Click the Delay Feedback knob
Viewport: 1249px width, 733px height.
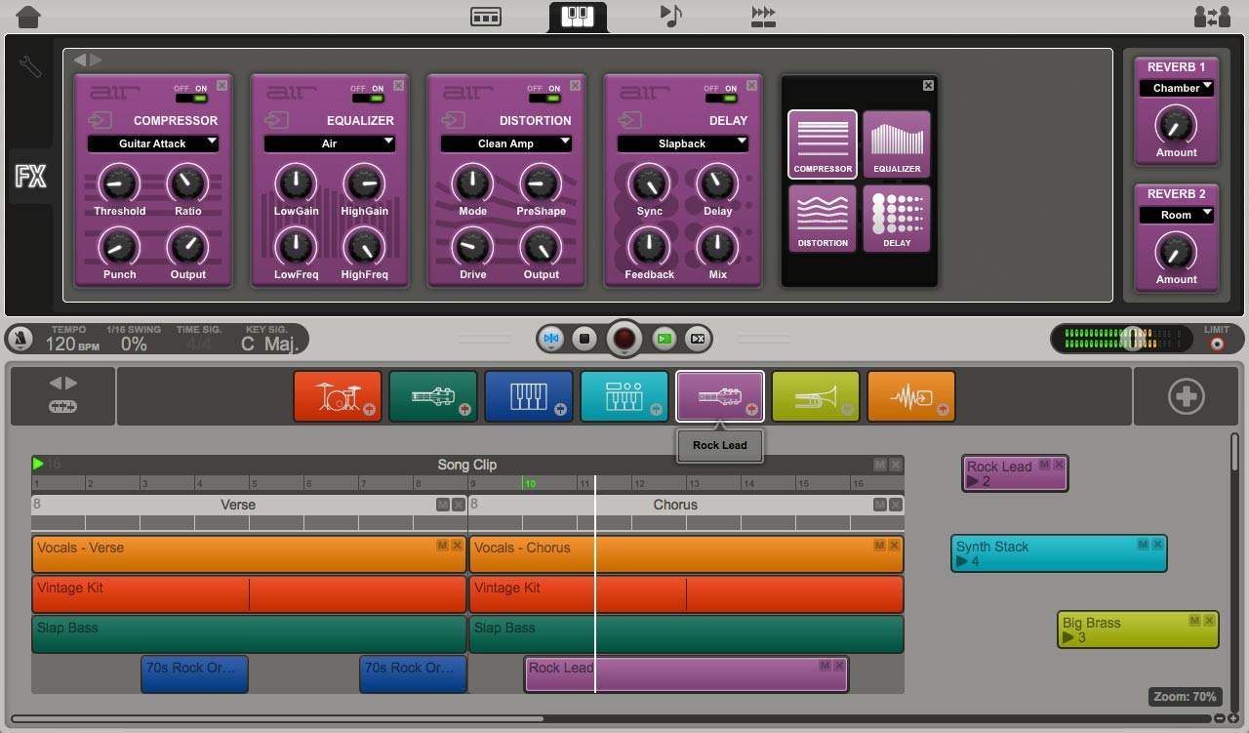pyautogui.click(x=649, y=247)
